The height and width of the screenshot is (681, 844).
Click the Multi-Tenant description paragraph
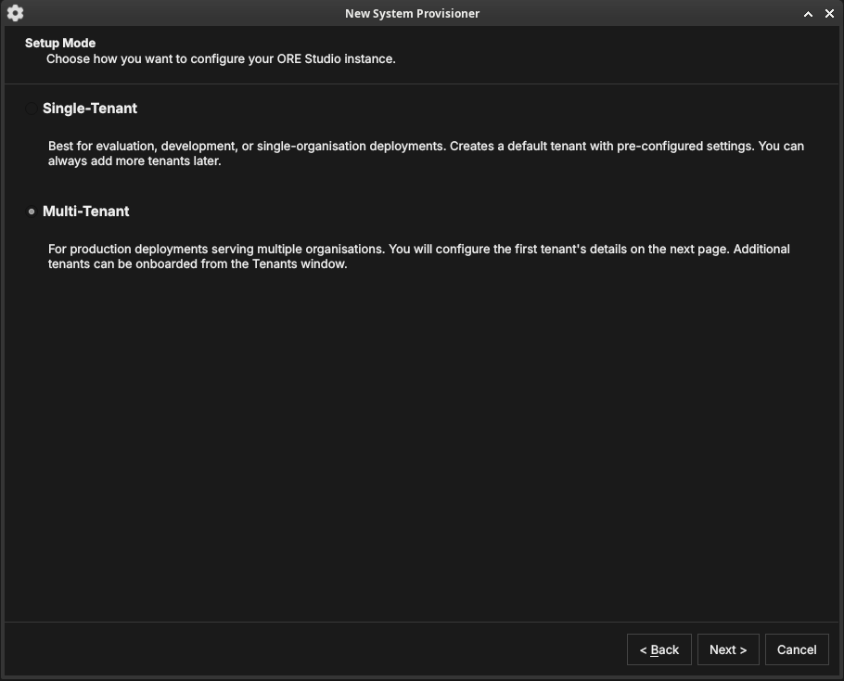pyautogui.click(x=419, y=256)
